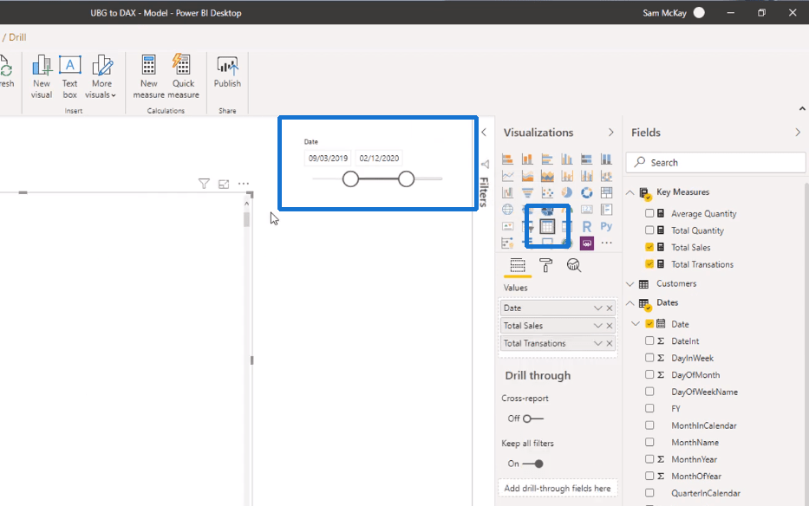Image resolution: width=809 pixels, height=506 pixels.
Task: Select the Card visual
Action: click(x=587, y=210)
